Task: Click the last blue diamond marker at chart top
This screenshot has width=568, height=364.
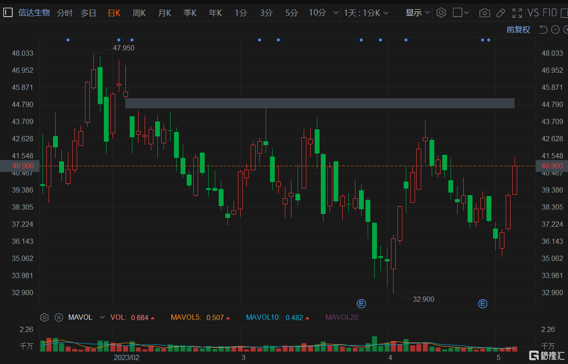Action: pyautogui.click(x=489, y=40)
